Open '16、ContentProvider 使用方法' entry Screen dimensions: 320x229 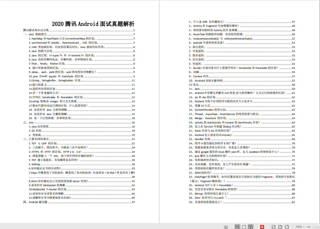[x=242, y=110]
